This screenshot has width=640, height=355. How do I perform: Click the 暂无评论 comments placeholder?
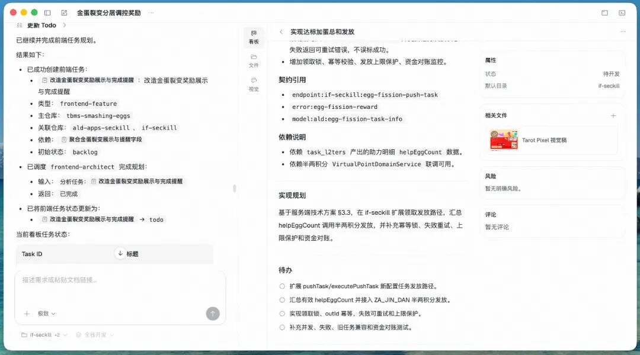pyautogui.click(x=497, y=227)
